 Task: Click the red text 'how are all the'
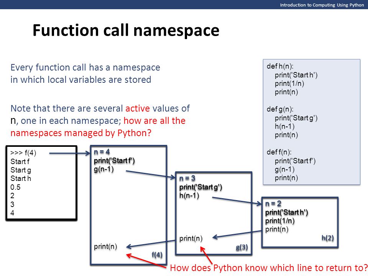click(x=154, y=121)
